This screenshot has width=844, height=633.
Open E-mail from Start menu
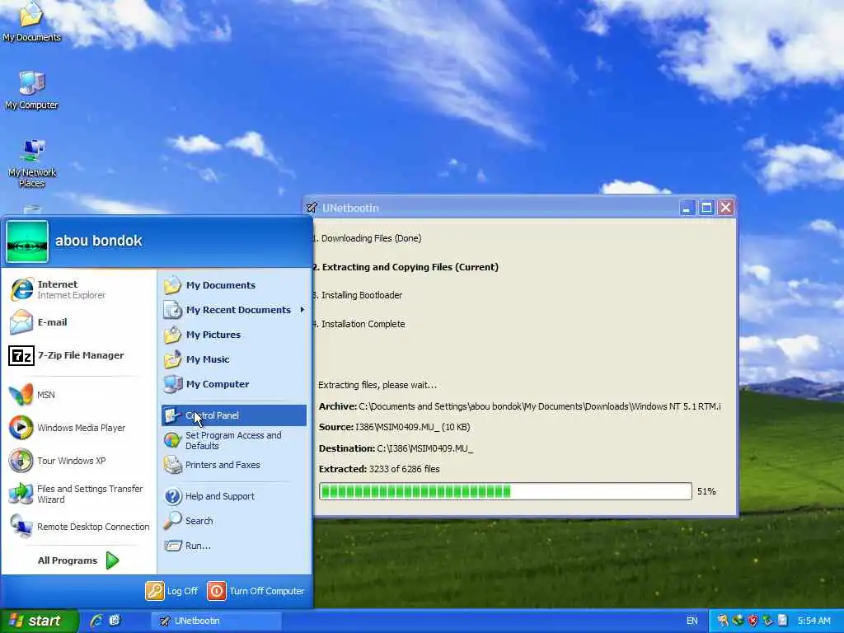(x=78, y=322)
